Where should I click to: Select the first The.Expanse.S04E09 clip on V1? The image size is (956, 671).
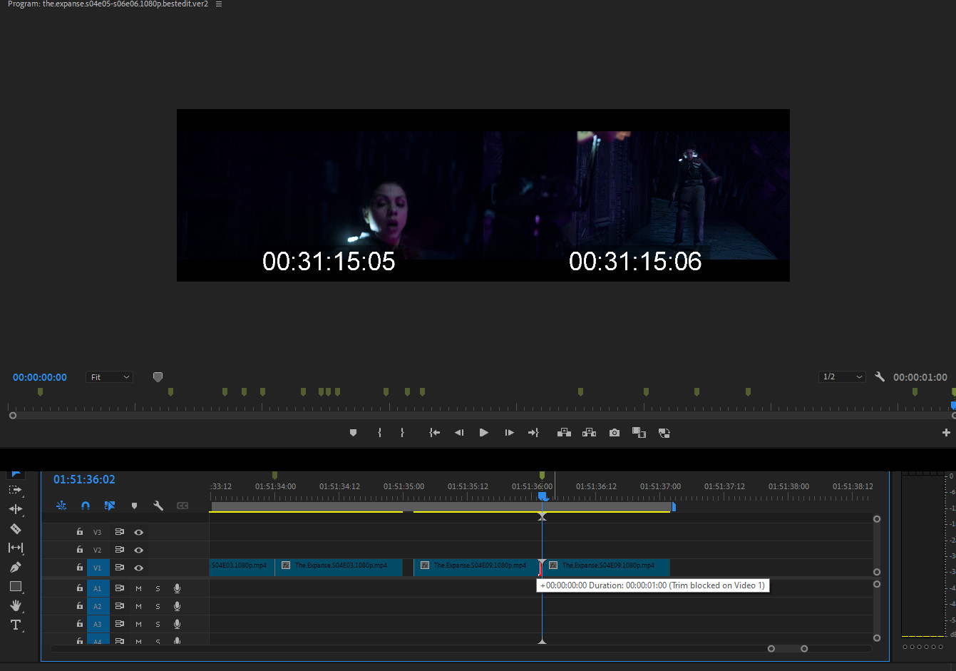pyautogui.click(x=476, y=566)
